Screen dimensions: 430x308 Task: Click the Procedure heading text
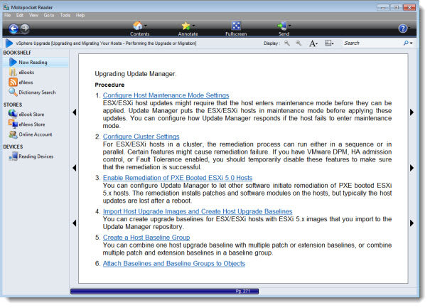click(109, 85)
